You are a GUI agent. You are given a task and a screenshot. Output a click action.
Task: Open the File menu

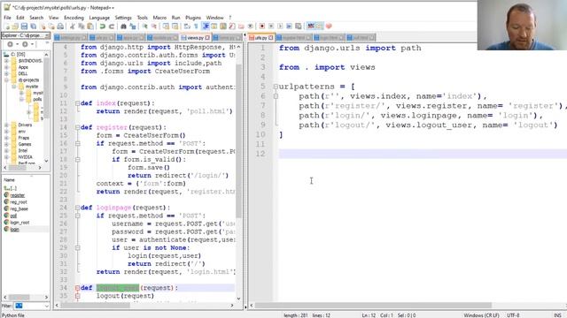click(7, 18)
